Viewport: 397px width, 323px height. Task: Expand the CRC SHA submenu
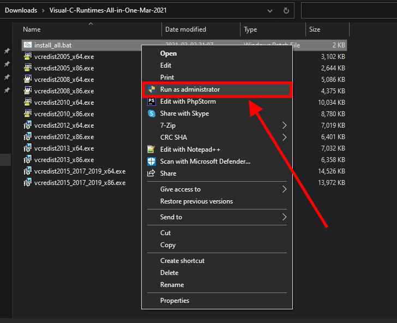coord(284,137)
